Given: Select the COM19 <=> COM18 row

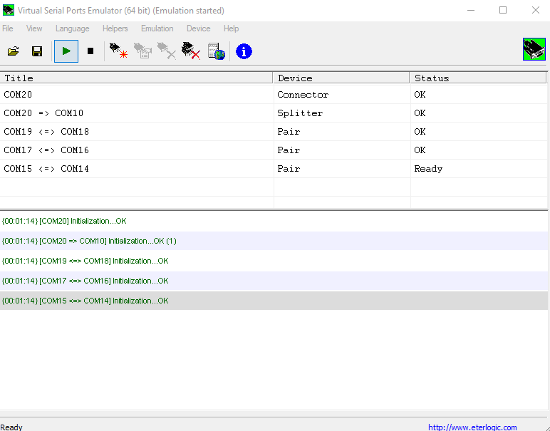Looking at the screenshot, I should pyautogui.click(x=274, y=132).
